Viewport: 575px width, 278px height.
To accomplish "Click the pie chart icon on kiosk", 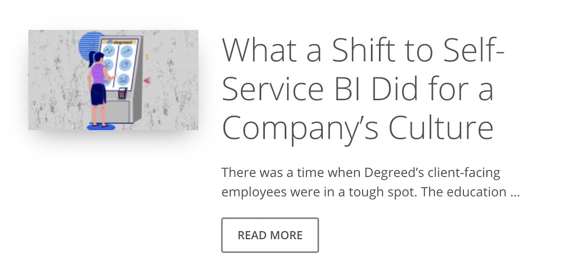I will tap(125, 65).
